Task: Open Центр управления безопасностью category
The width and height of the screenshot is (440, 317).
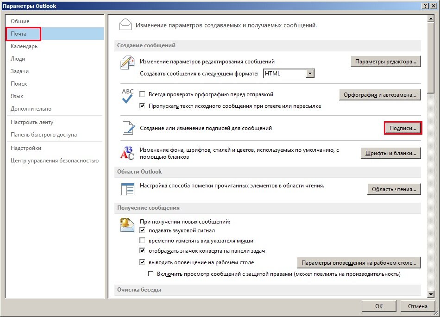Action: point(55,161)
